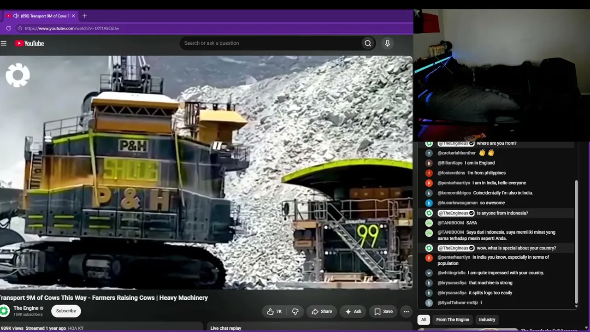Open the YouTube guide hamburger menu
This screenshot has width=590, height=332.
(4, 43)
